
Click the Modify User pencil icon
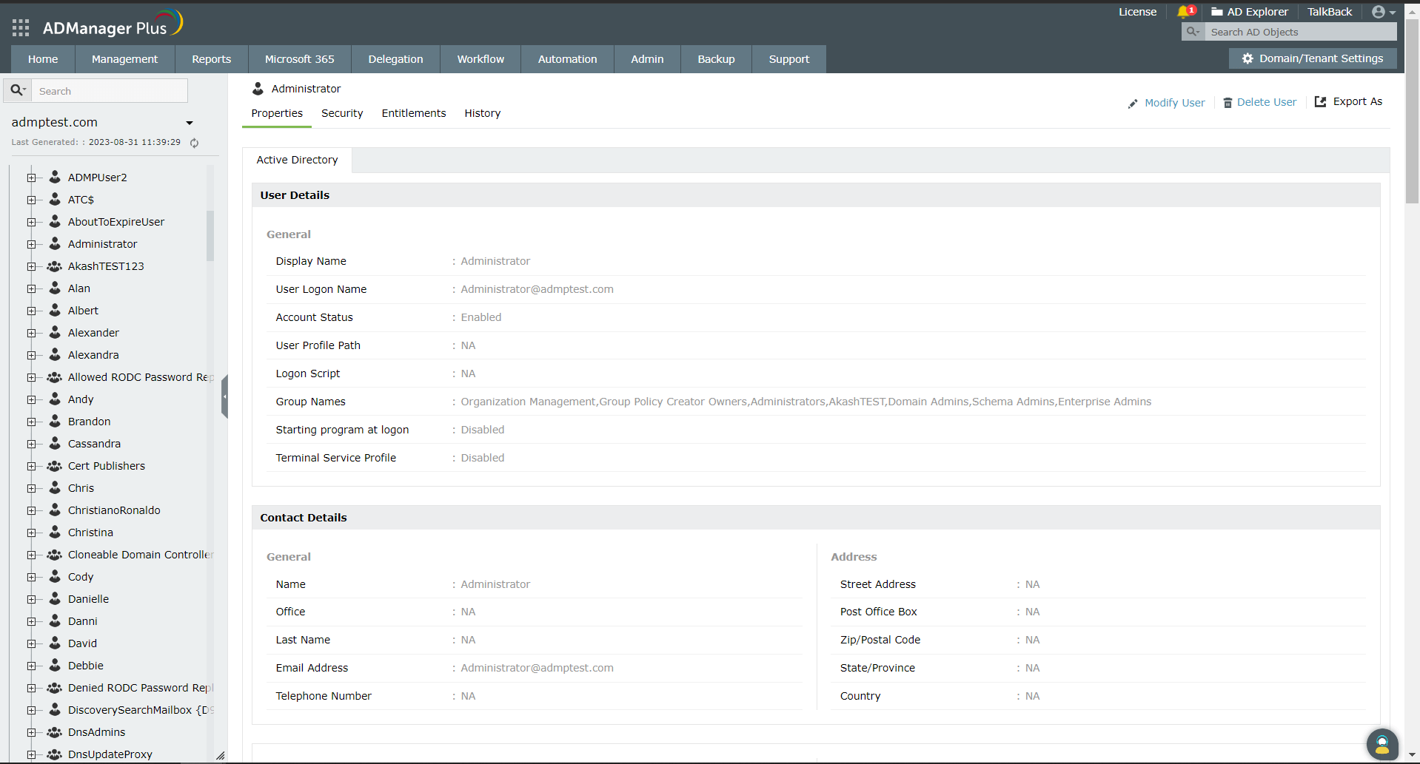tap(1133, 104)
